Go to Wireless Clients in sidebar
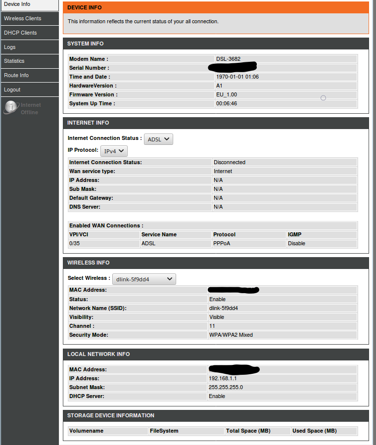The image size is (376, 445). tap(23, 18)
